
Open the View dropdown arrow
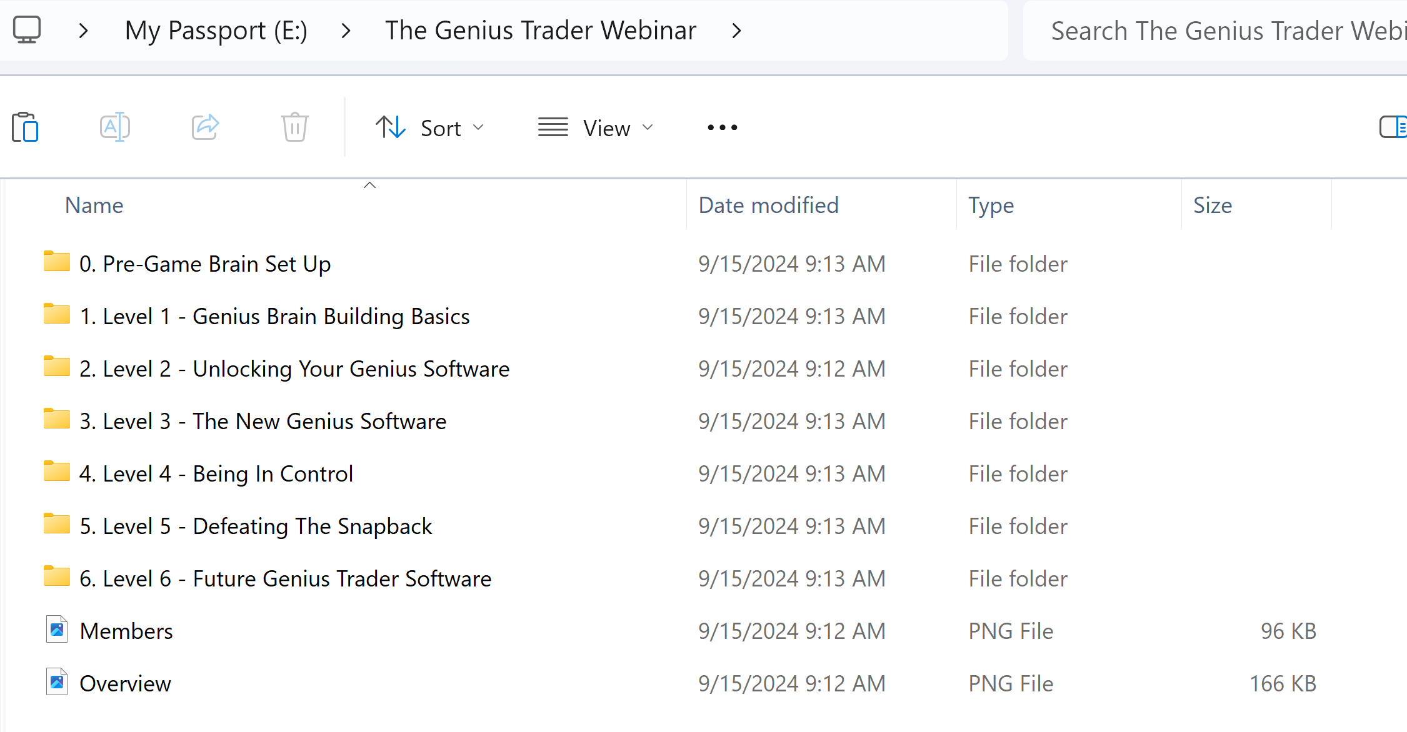tap(648, 127)
